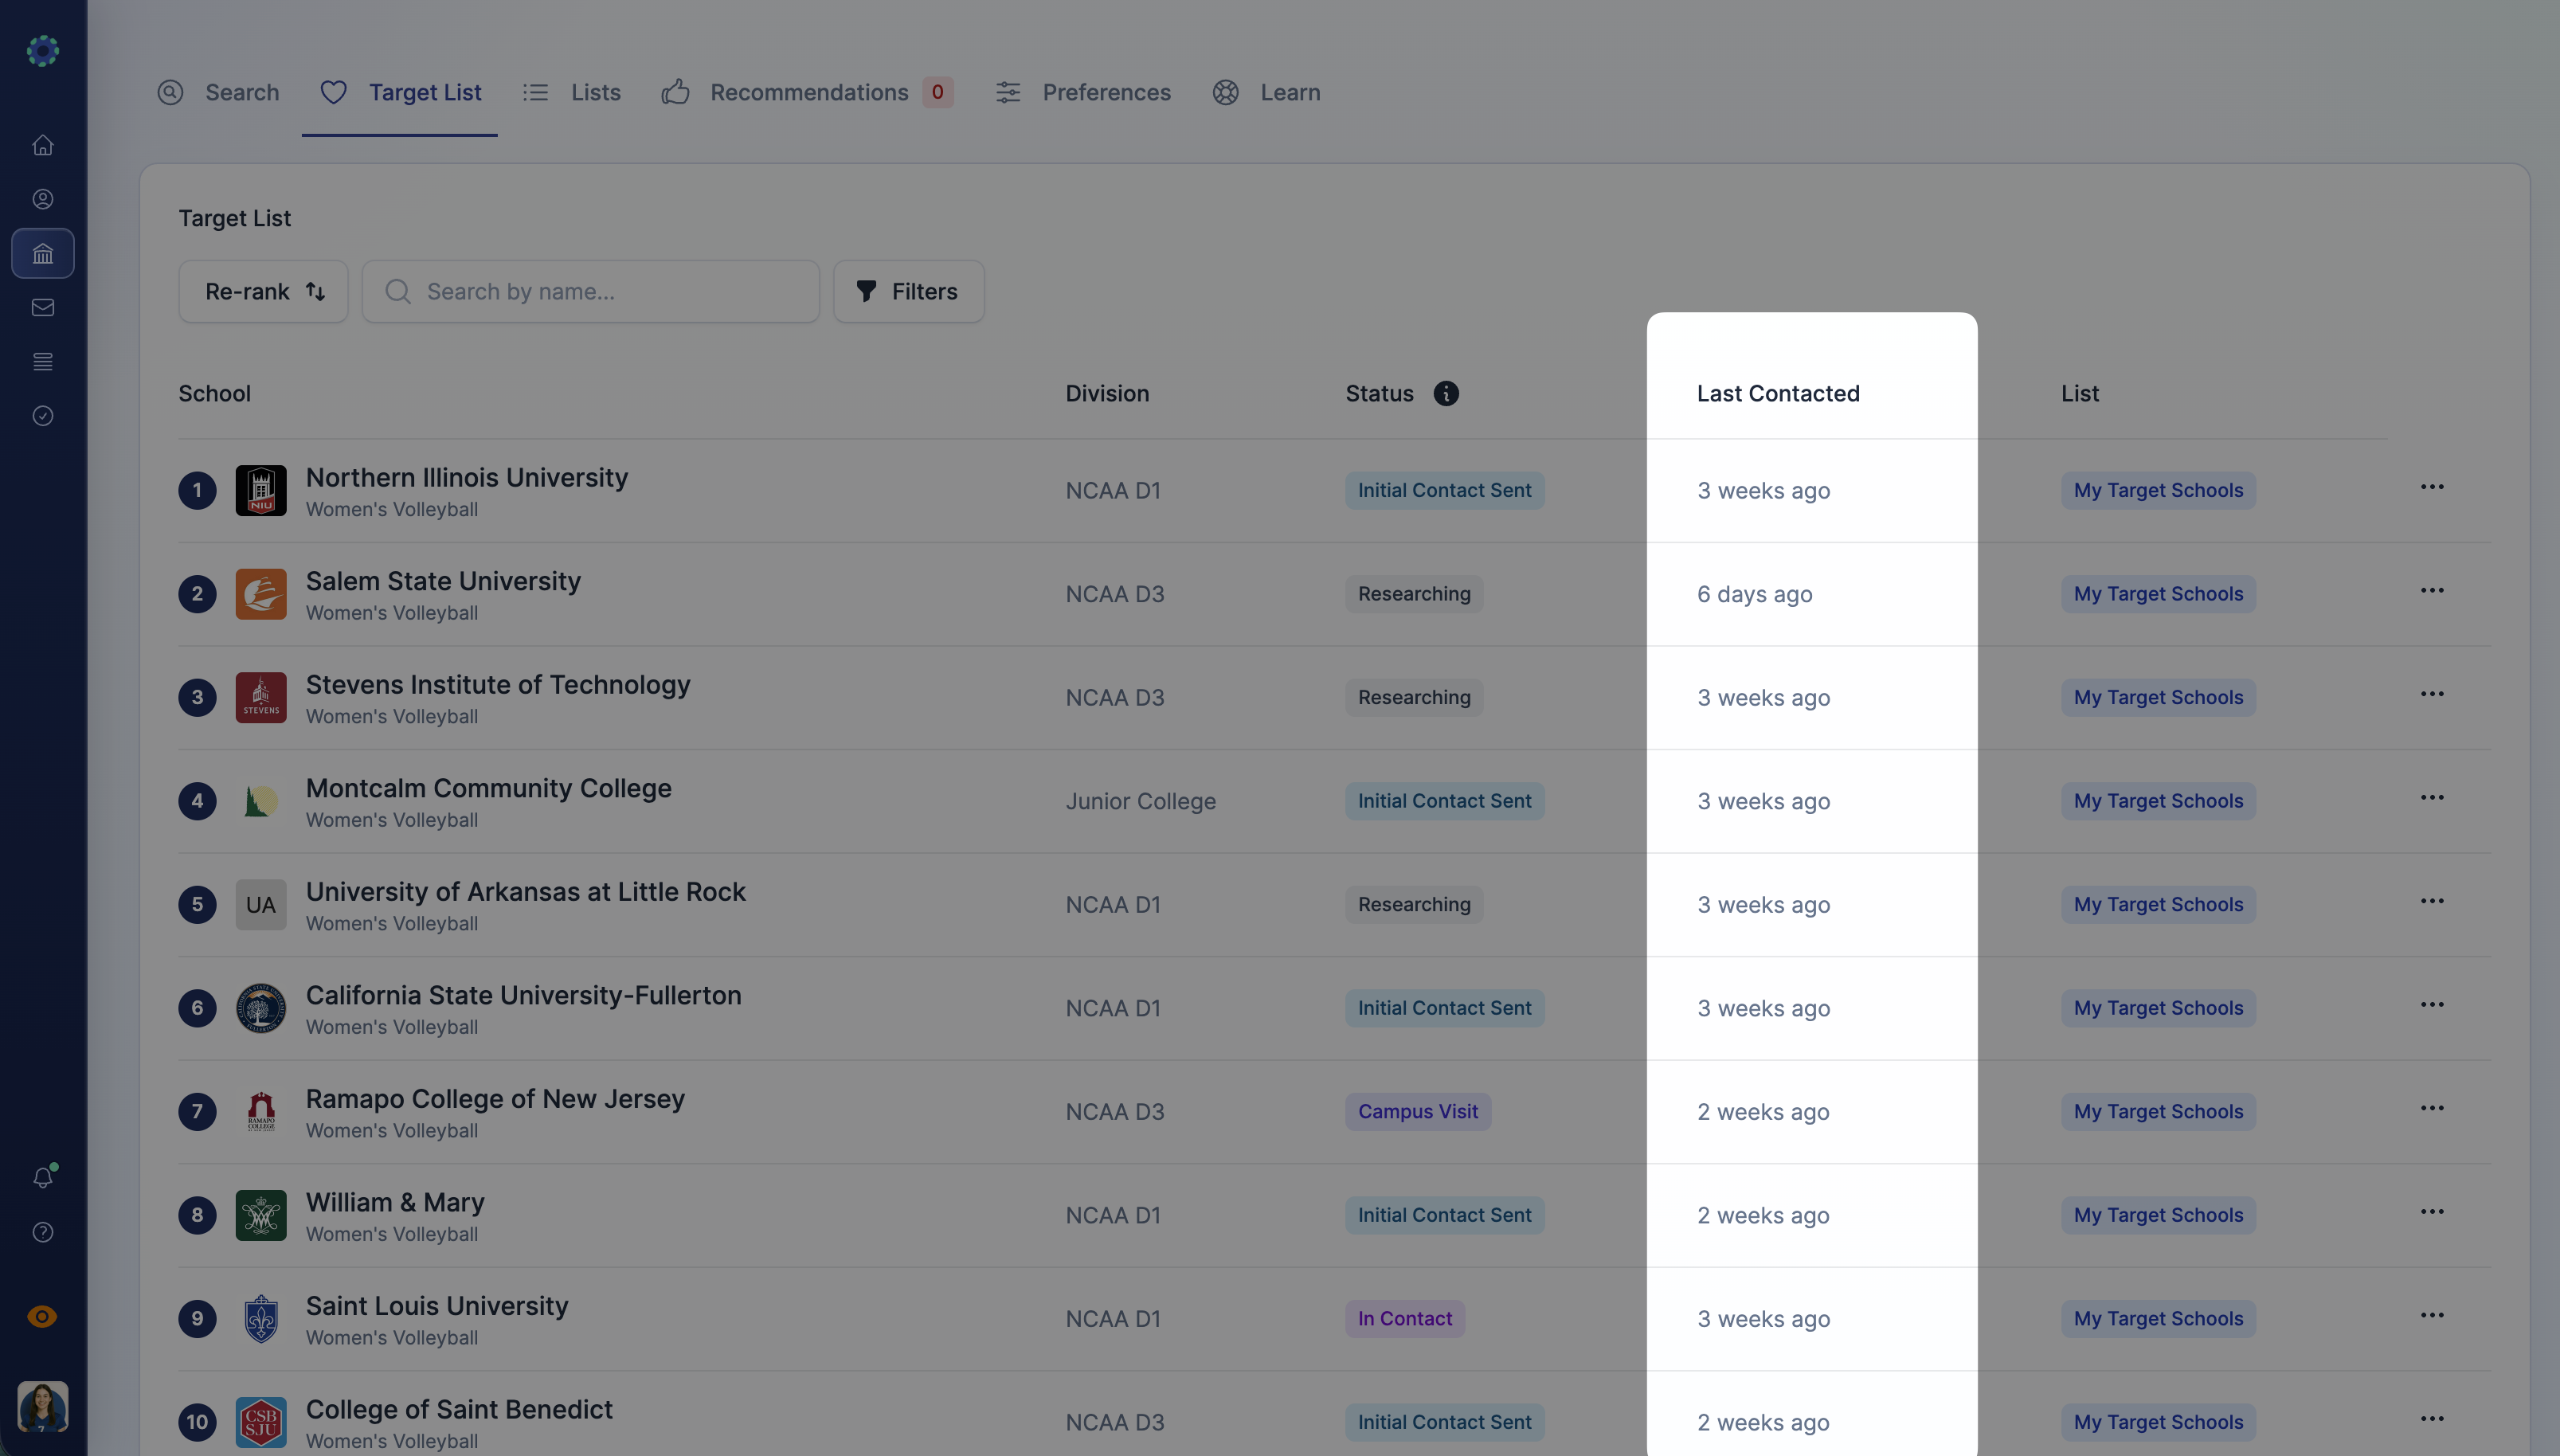The image size is (2560, 1456).
Task: Click In Contact status for Saint Louis University
Action: [x=1405, y=1319]
